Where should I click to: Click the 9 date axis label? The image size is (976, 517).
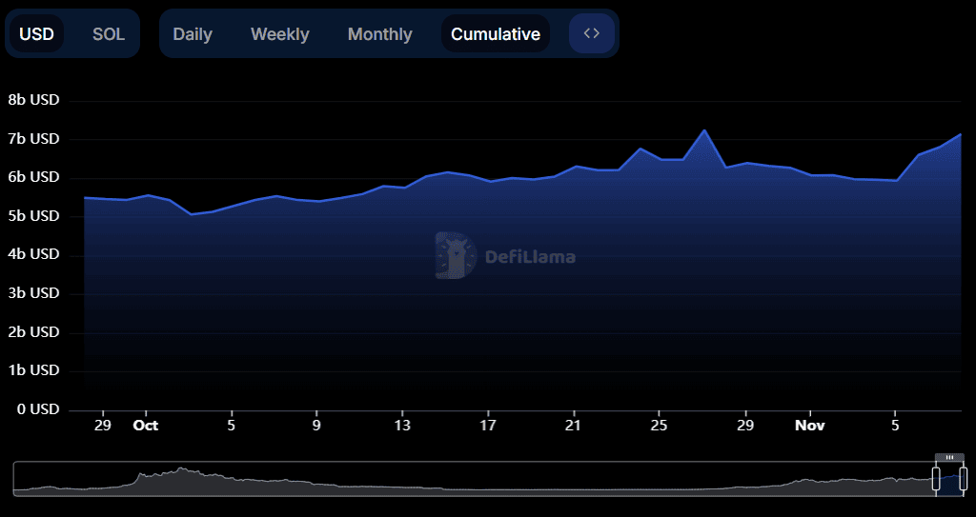(x=316, y=426)
